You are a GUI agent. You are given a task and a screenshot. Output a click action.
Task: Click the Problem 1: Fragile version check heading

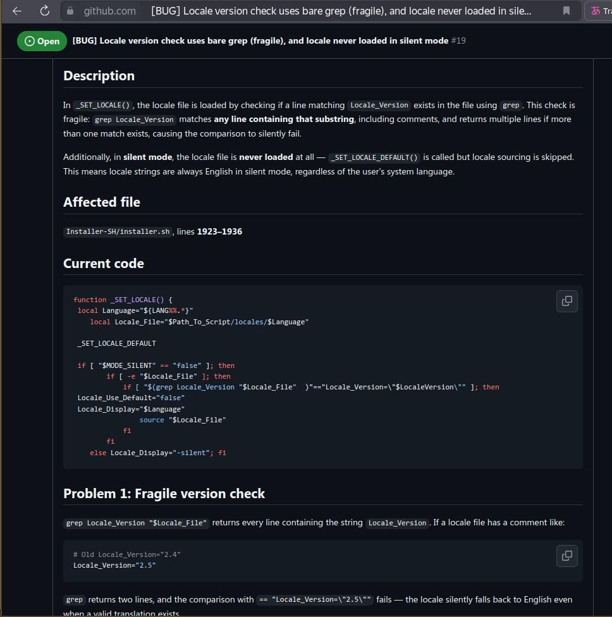point(164,494)
